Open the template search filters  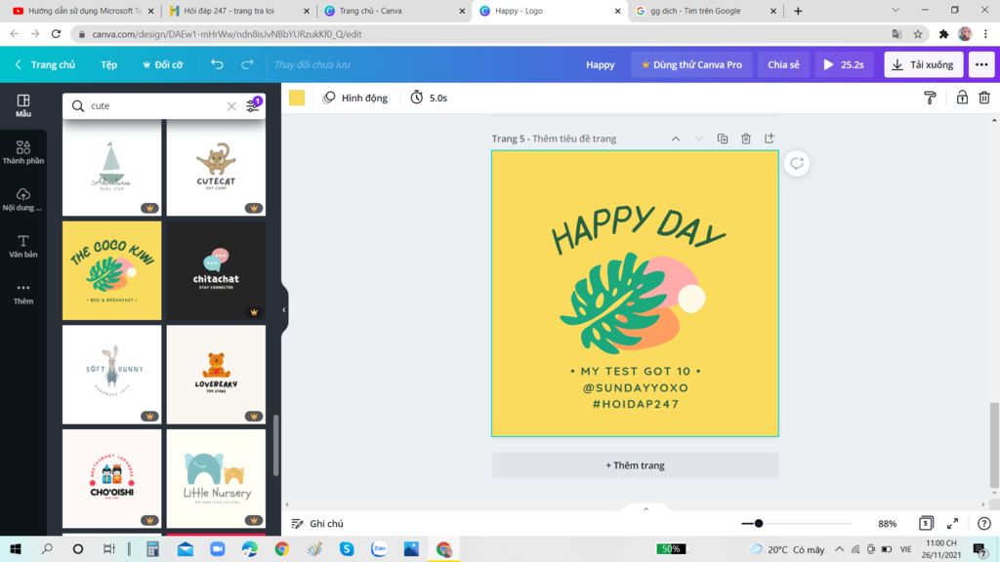coord(253,105)
